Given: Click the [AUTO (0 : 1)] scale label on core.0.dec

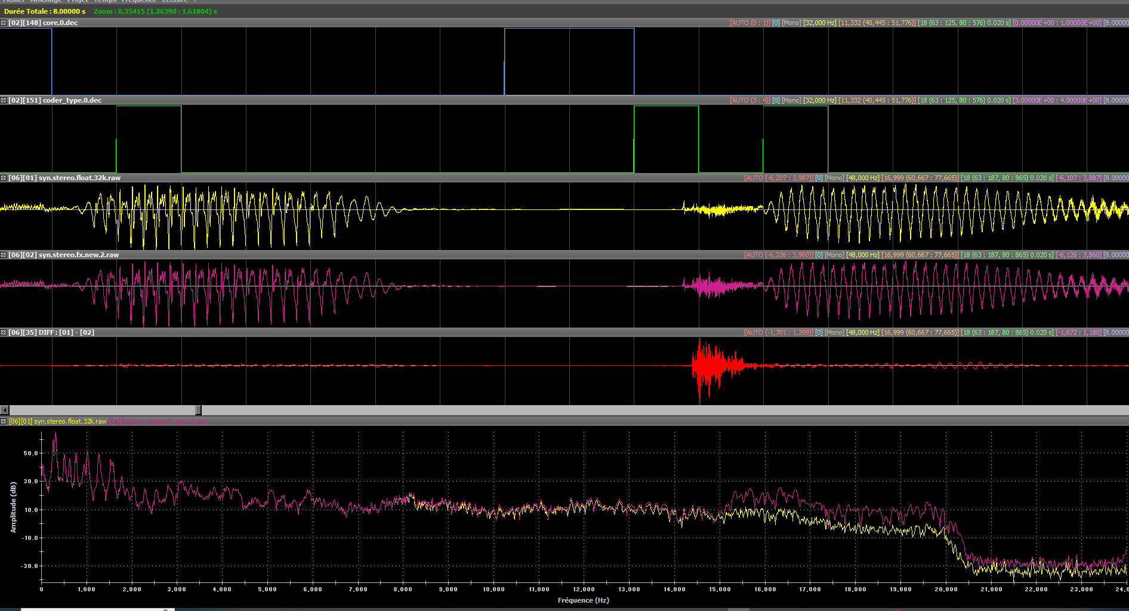Looking at the screenshot, I should point(749,23).
